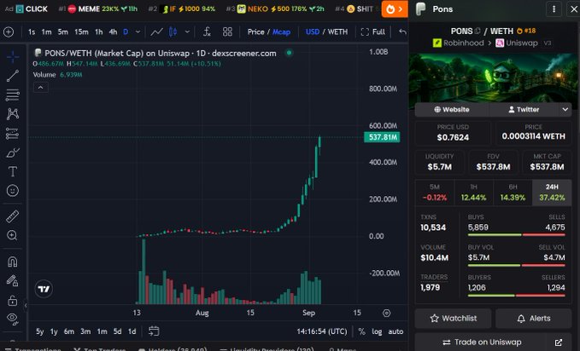Open the 14:16:54 (UTC) timezone menu
This screenshot has width=580, height=351.
[x=322, y=331]
